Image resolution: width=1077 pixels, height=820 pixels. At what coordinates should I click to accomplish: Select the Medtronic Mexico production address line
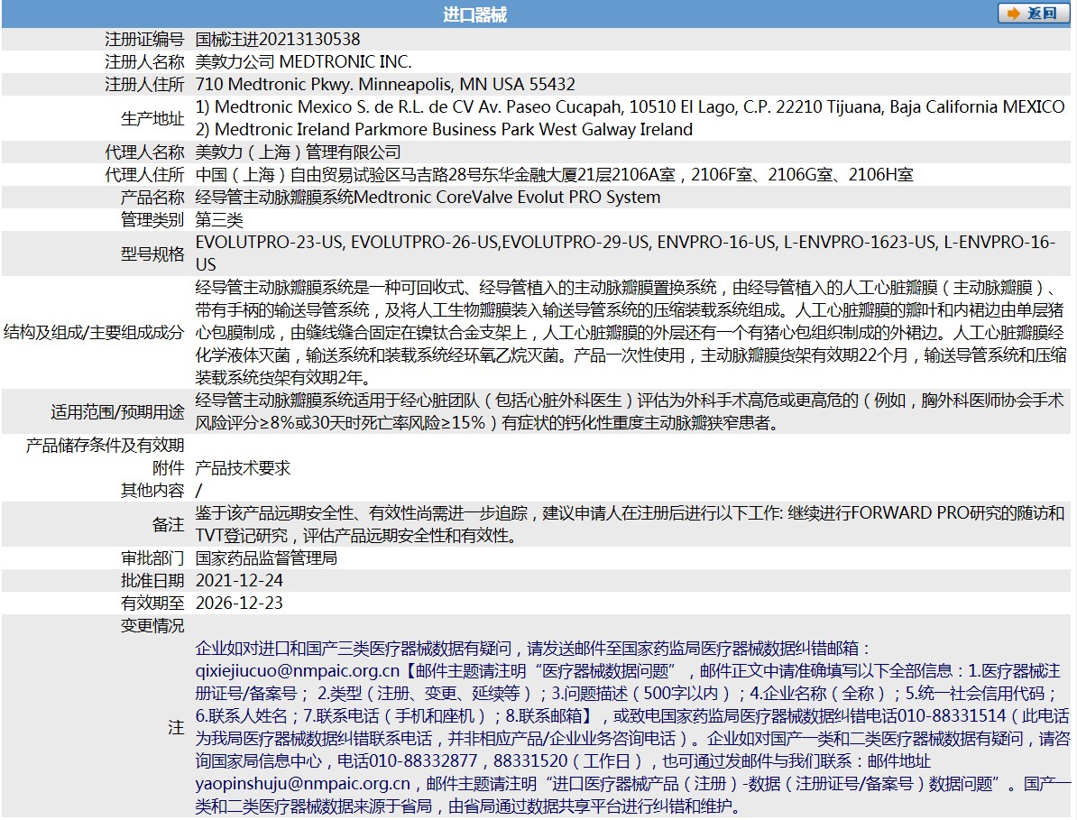630,107
